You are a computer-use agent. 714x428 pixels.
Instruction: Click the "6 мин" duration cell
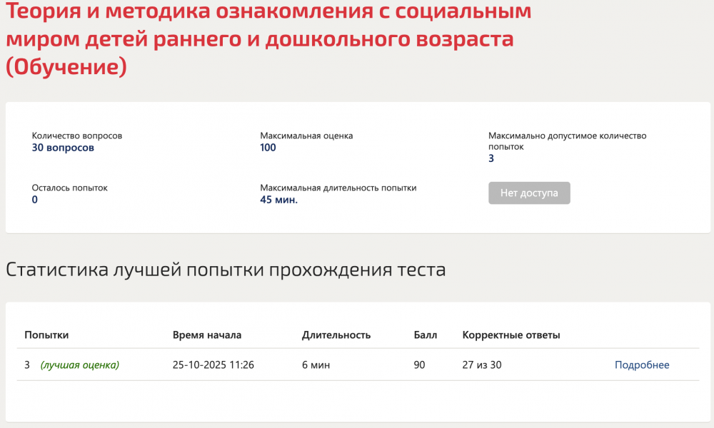point(315,365)
